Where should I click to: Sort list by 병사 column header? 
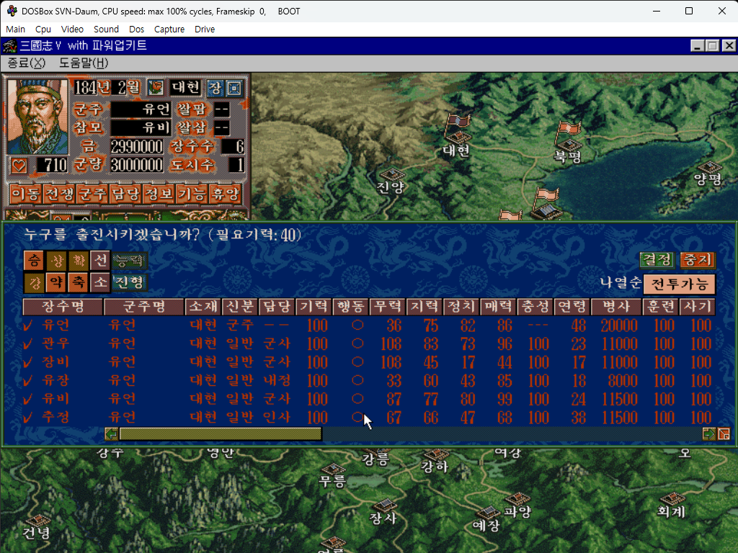617,307
